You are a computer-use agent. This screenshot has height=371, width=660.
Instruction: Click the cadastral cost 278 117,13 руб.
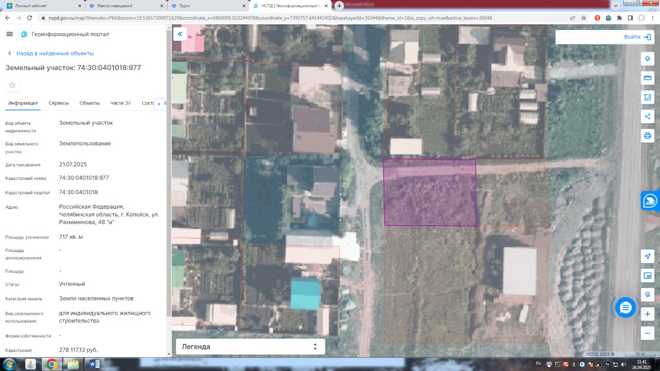(x=78, y=350)
